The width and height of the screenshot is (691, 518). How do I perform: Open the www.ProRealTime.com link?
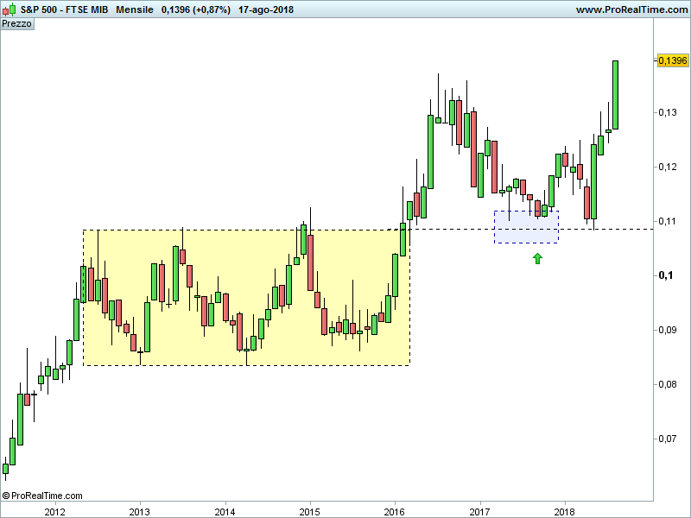pos(631,9)
